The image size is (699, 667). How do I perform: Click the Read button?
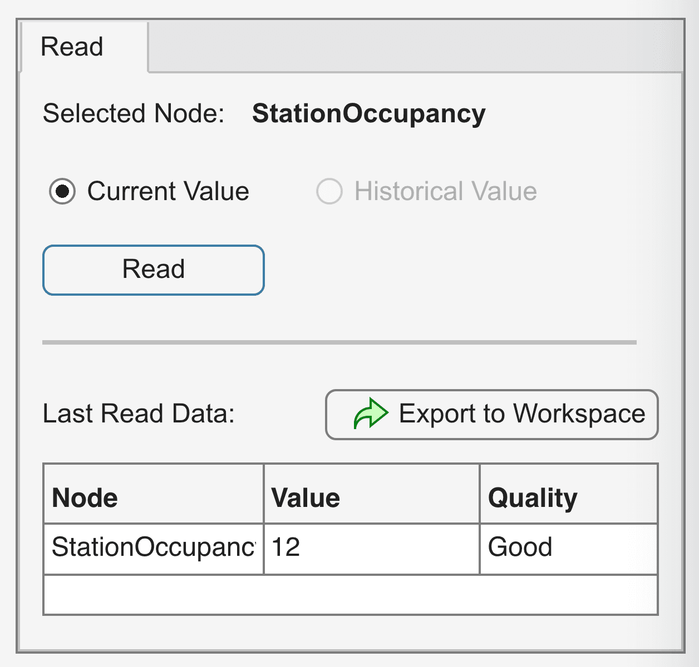click(154, 270)
